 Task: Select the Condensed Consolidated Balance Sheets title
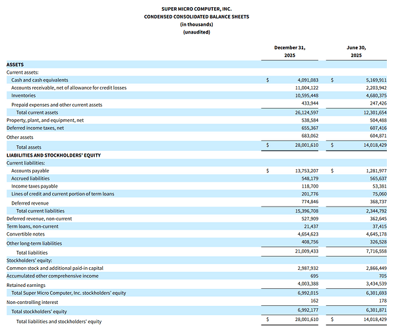pos(196,16)
